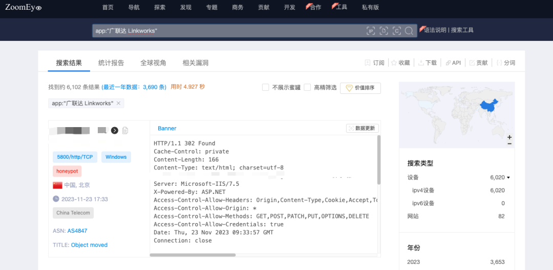This screenshot has width=553, height=270.
Task: Click the ZoomEye logo
Action: [x=24, y=7]
